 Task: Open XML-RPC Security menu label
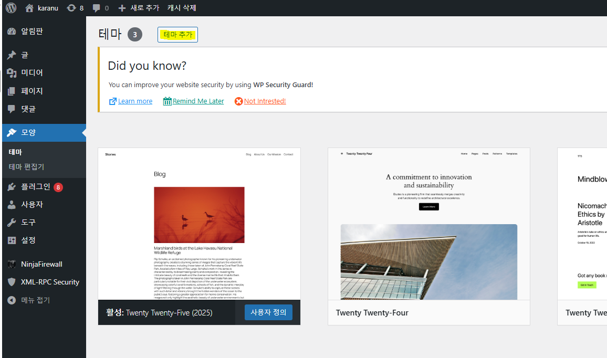pos(50,282)
